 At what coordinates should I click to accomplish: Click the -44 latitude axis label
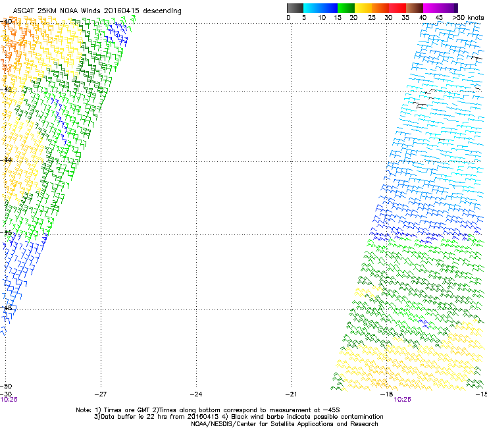6,160
